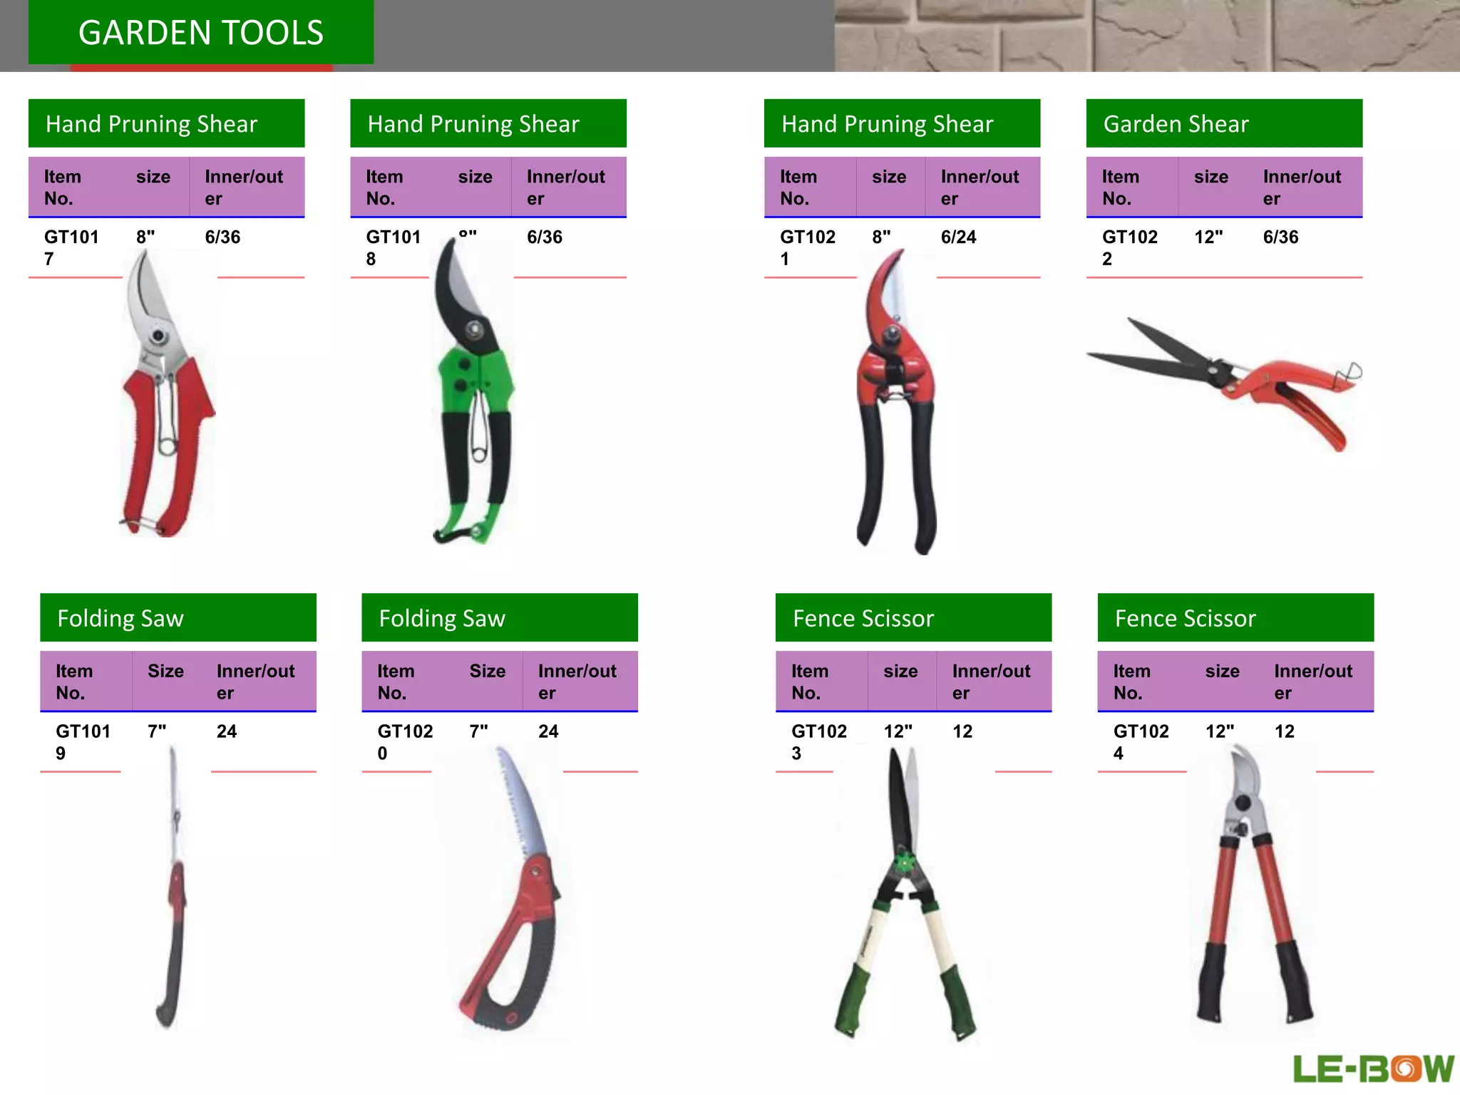Click the size column header in GT1021 table
The image size is (1460, 1095).
pos(889,176)
